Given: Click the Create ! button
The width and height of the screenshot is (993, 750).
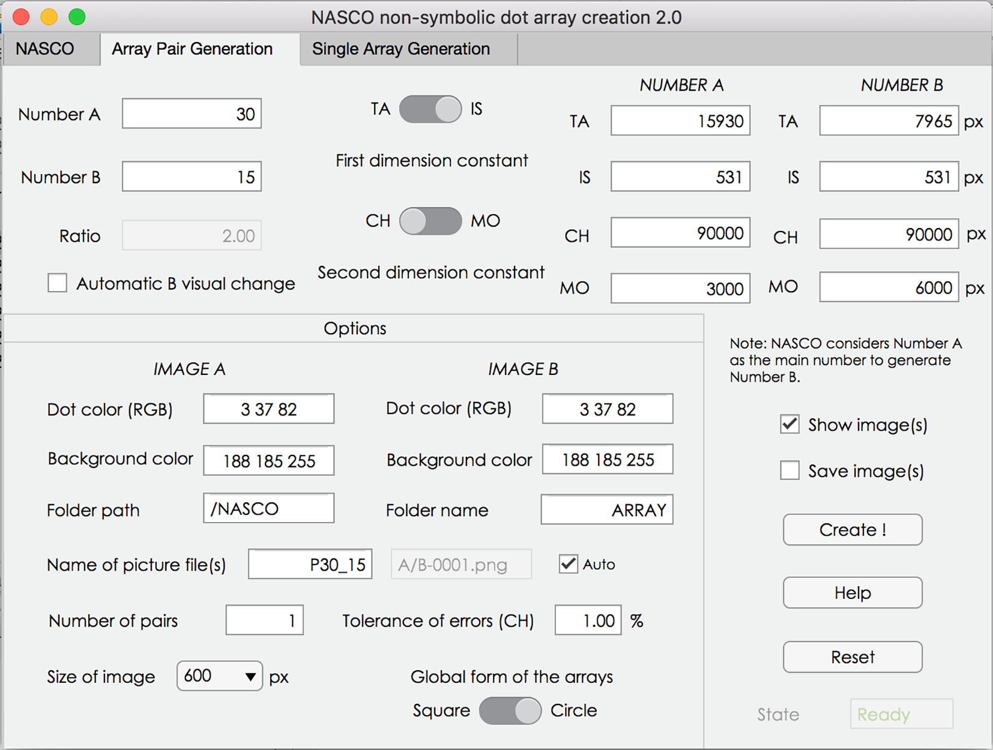Looking at the screenshot, I should click(853, 530).
